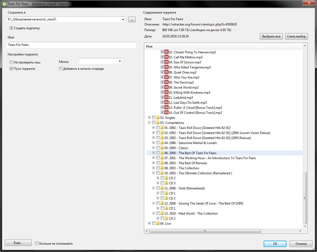Click the mp3 icon of 12. Last Days On Earth
This screenshot has height=252, width=317.
click(x=166, y=102)
